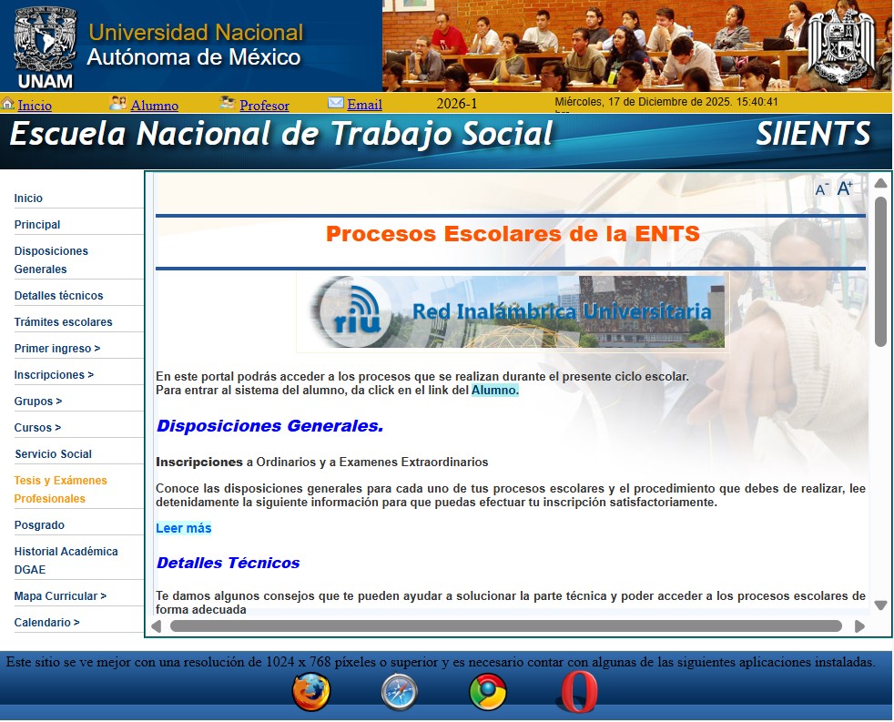Click the horizontal scrollbar thumb
The image size is (894, 722).
(x=506, y=625)
